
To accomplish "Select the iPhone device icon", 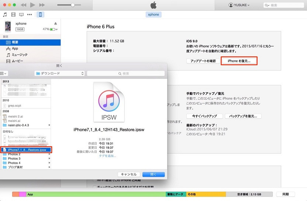I will [x=40, y=14].
